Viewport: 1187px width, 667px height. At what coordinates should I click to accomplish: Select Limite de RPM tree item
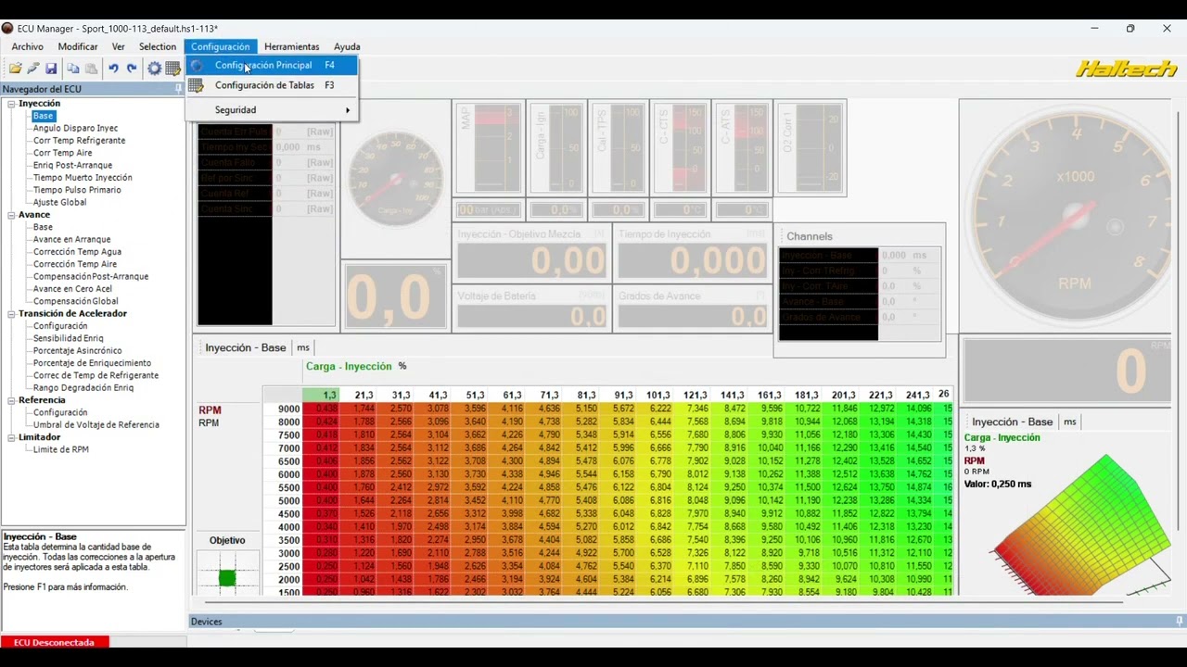(x=60, y=450)
